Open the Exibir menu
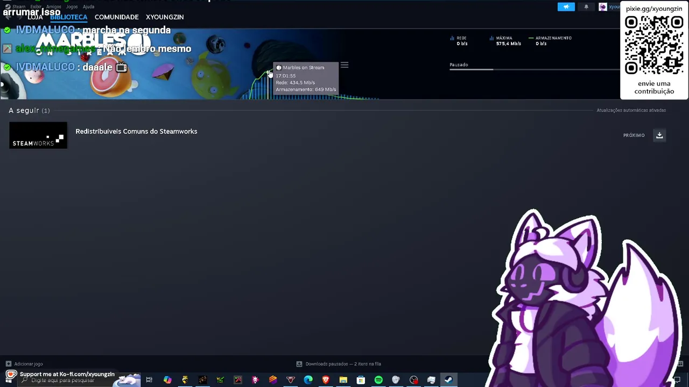The image size is (689, 387). (36, 7)
